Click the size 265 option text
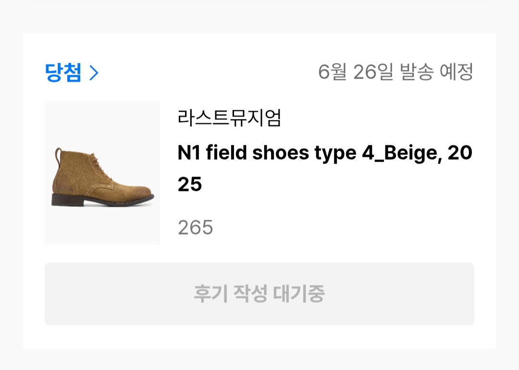The image size is (519, 370). [x=195, y=227]
